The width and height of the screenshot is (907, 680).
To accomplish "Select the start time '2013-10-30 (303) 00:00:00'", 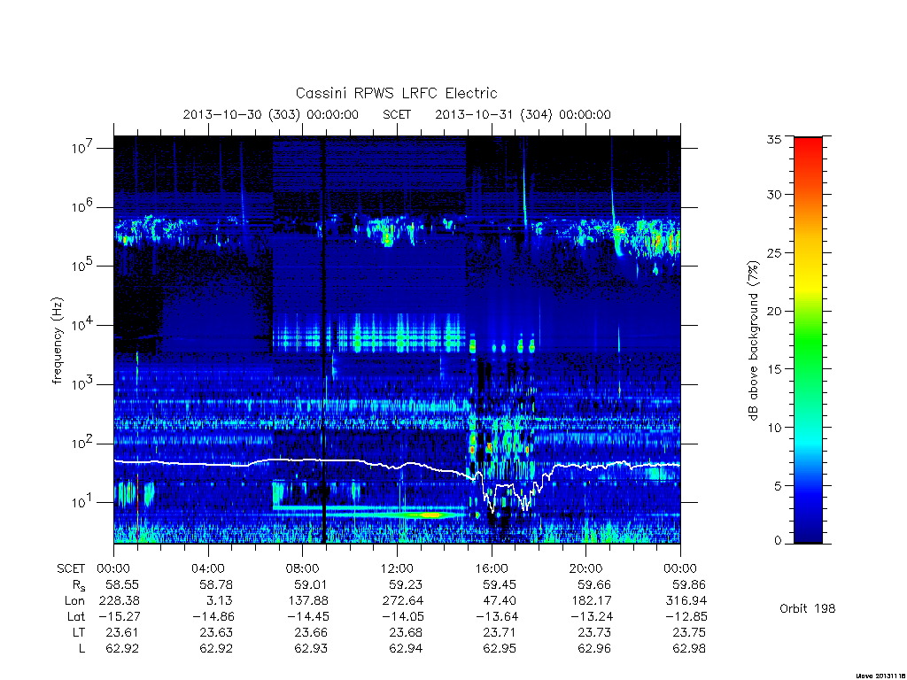I will coord(271,114).
